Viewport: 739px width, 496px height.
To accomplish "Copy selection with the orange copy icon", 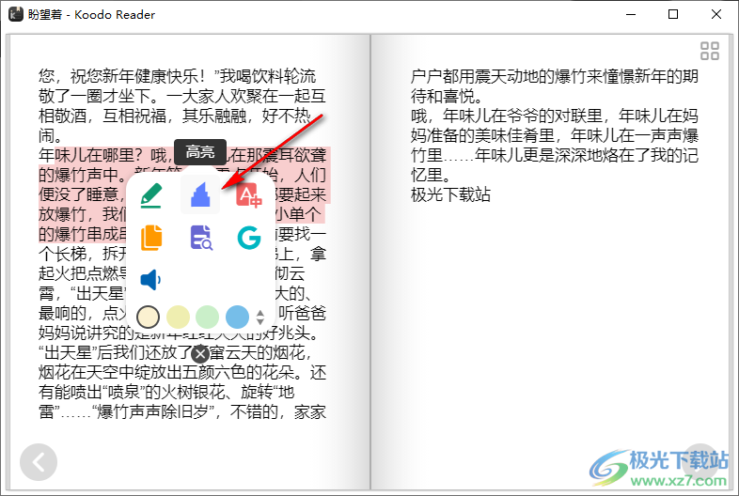I will click(x=151, y=238).
